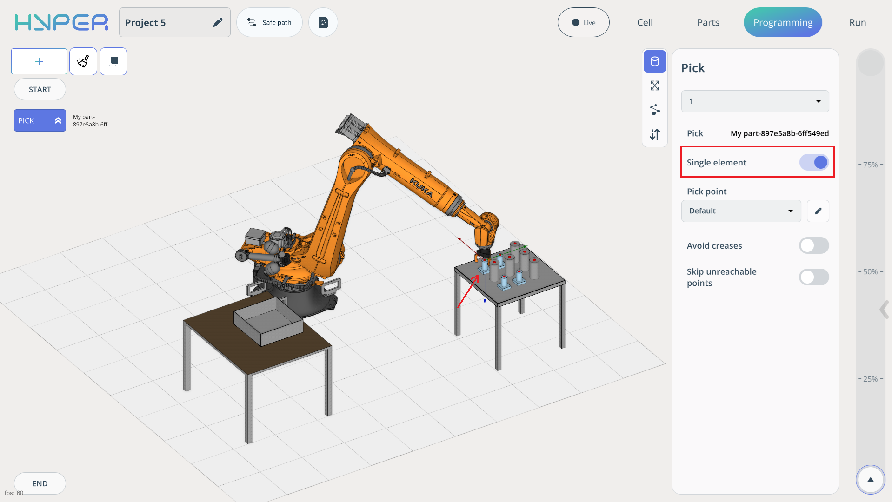Click the up-down sort arrows icon
This screenshot has width=892, height=502.
click(655, 134)
